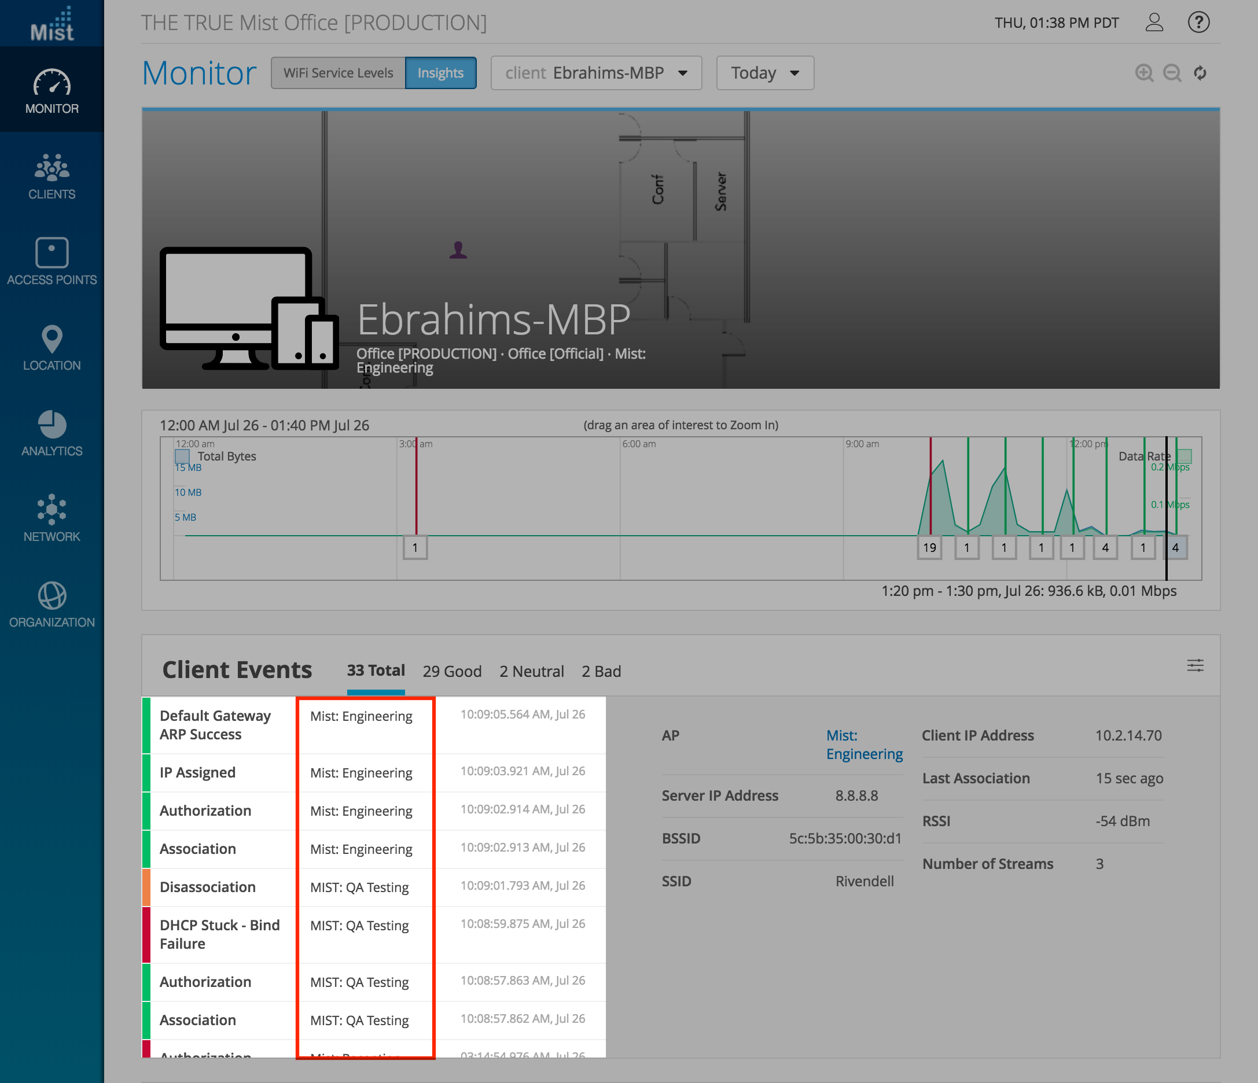This screenshot has width=1258, height=1083.
Task: Toggle the Total Bytes legend checkbox
Action: 182,456
